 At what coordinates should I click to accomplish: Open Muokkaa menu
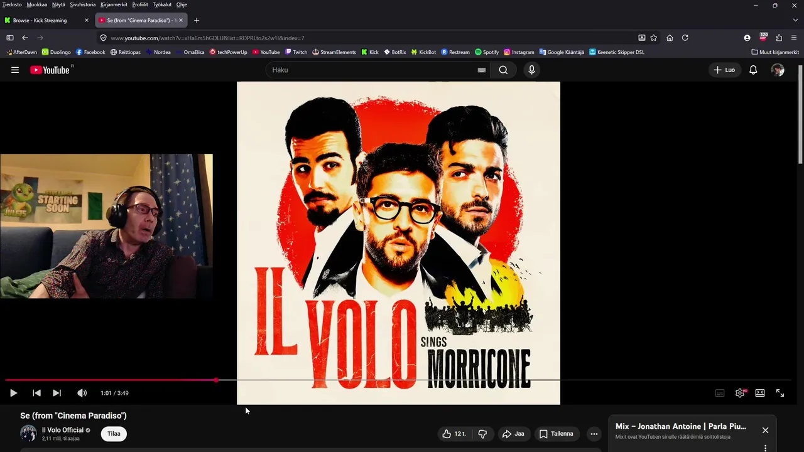click(37, 4)
